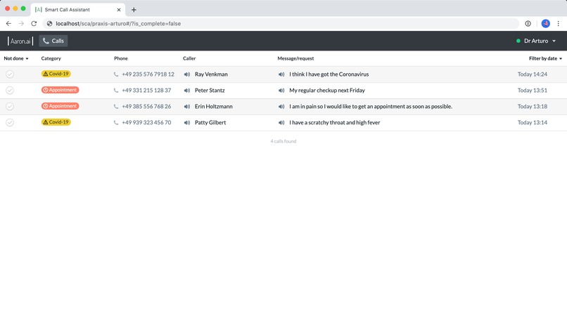Viewport: 567px width, 318px height.
Task: Mark Erin Holtzmann call as done
Action: coord(10,107)
